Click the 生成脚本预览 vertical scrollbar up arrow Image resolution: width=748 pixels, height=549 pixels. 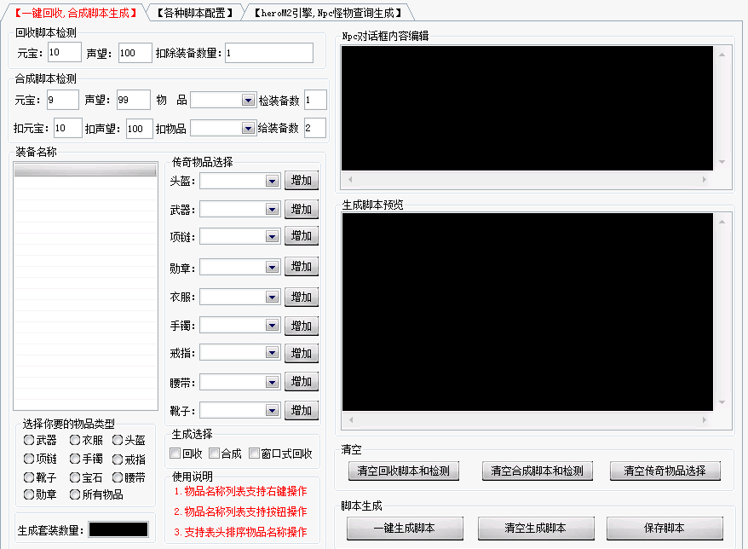722,222
